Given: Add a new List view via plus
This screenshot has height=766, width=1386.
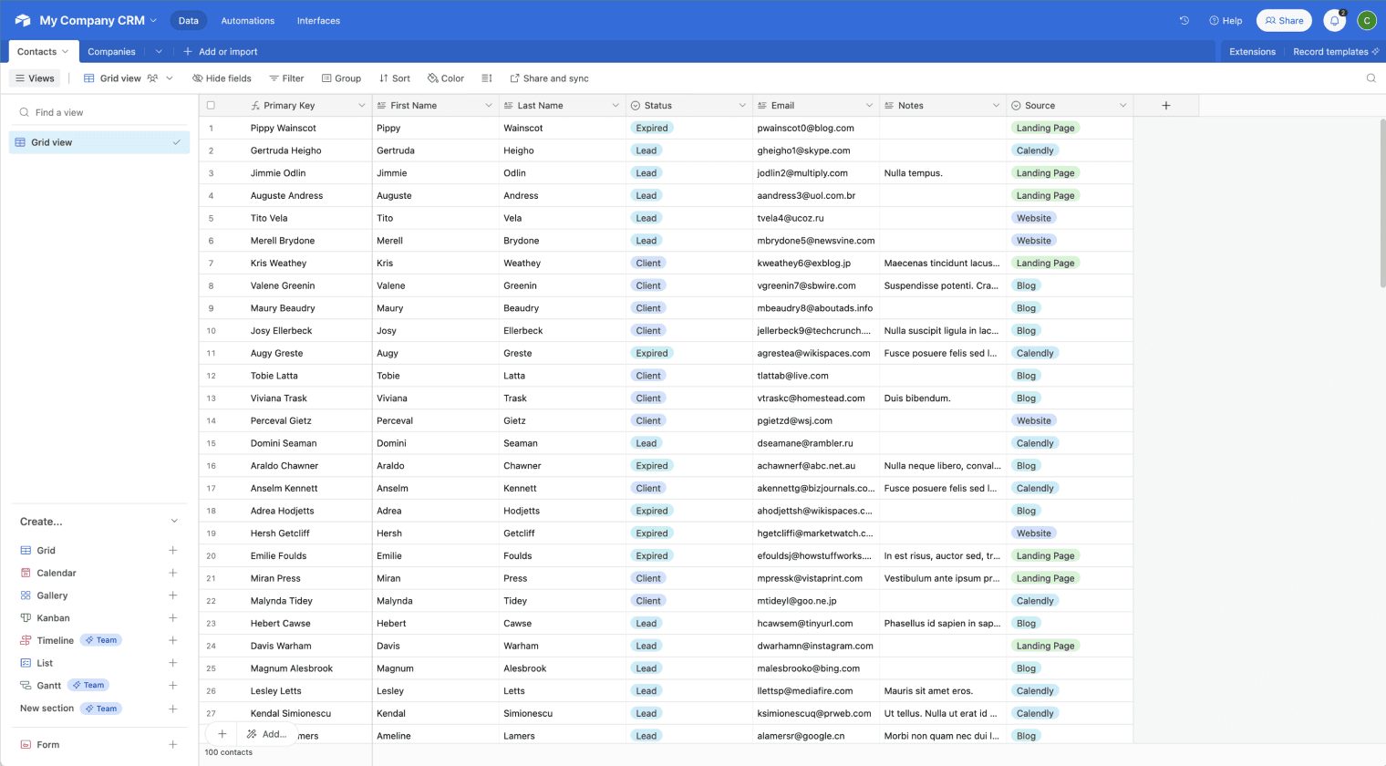Looking at the screenshot, I should (173, 663).
